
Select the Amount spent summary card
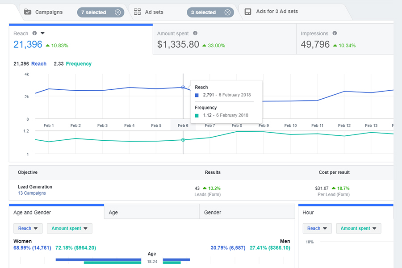pos(224,39)
